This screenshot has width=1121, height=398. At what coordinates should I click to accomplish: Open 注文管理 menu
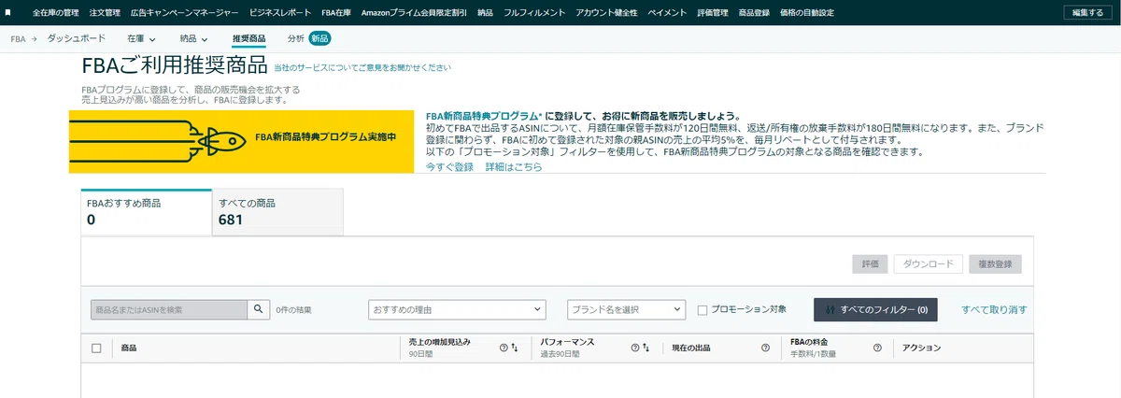106,13
